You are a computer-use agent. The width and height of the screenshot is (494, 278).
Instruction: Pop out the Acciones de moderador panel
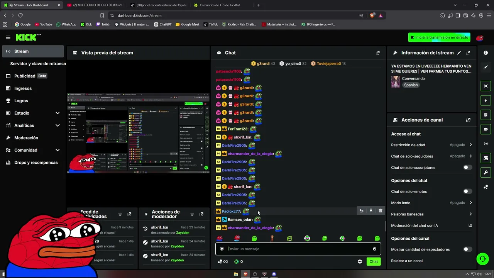pos(201,214)
